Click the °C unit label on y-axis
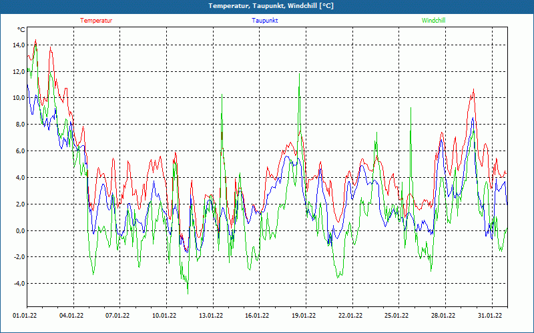534x333 pixels. 21,30
